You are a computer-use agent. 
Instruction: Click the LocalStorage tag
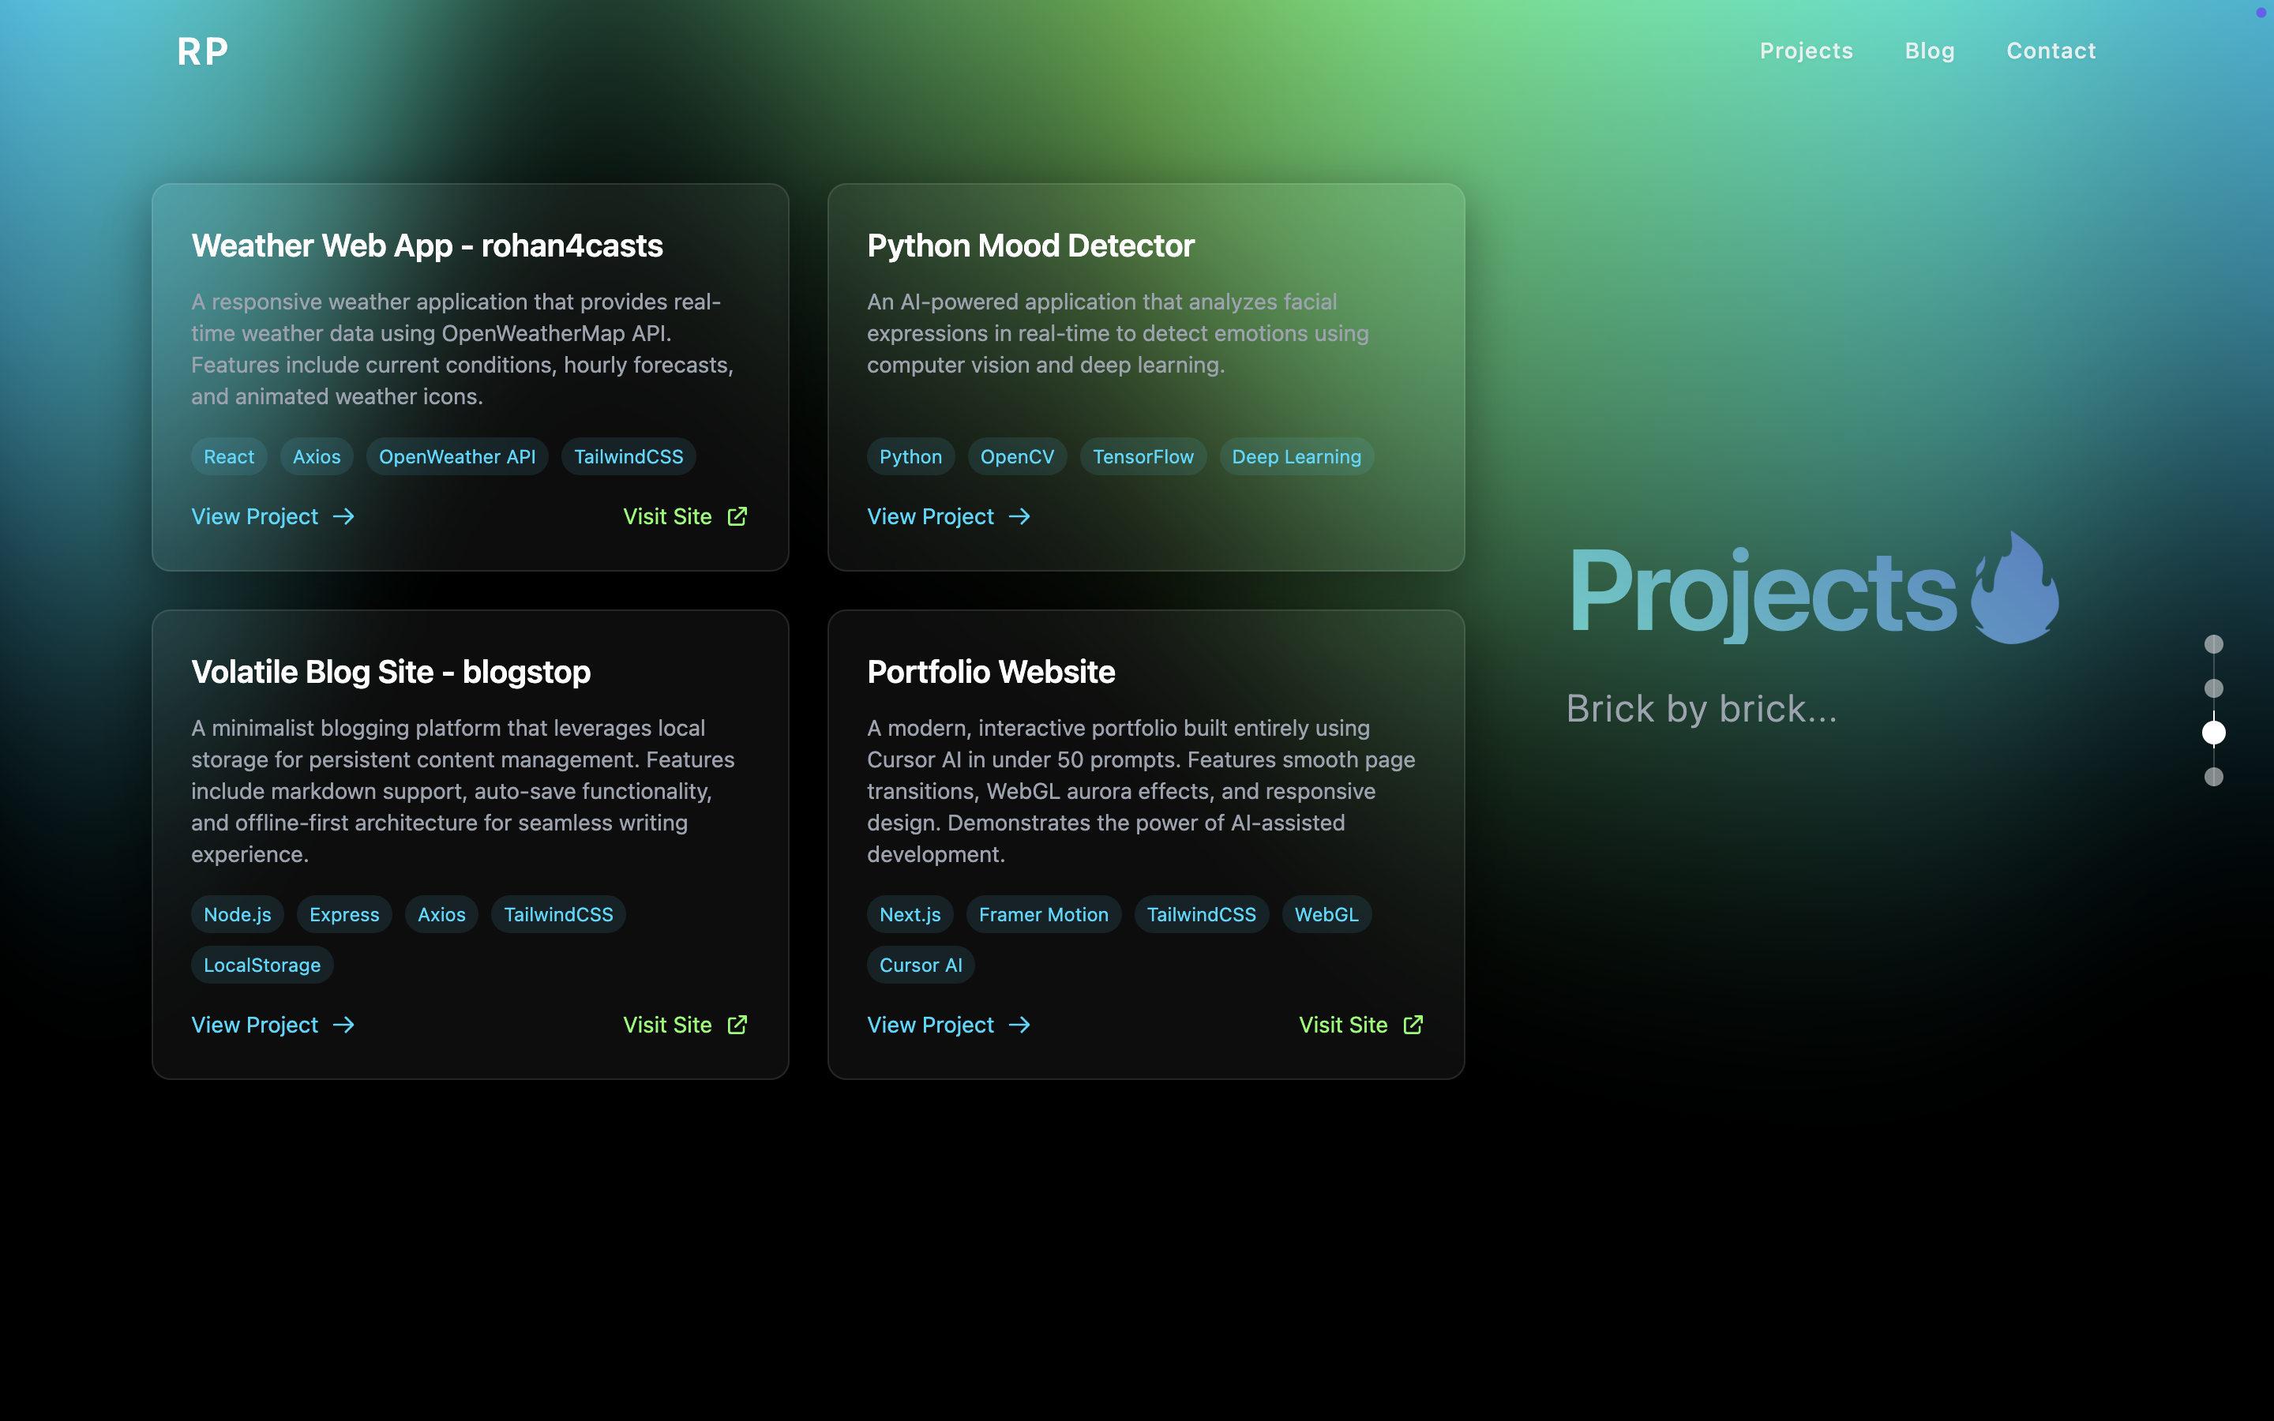(x=262, y=965)
